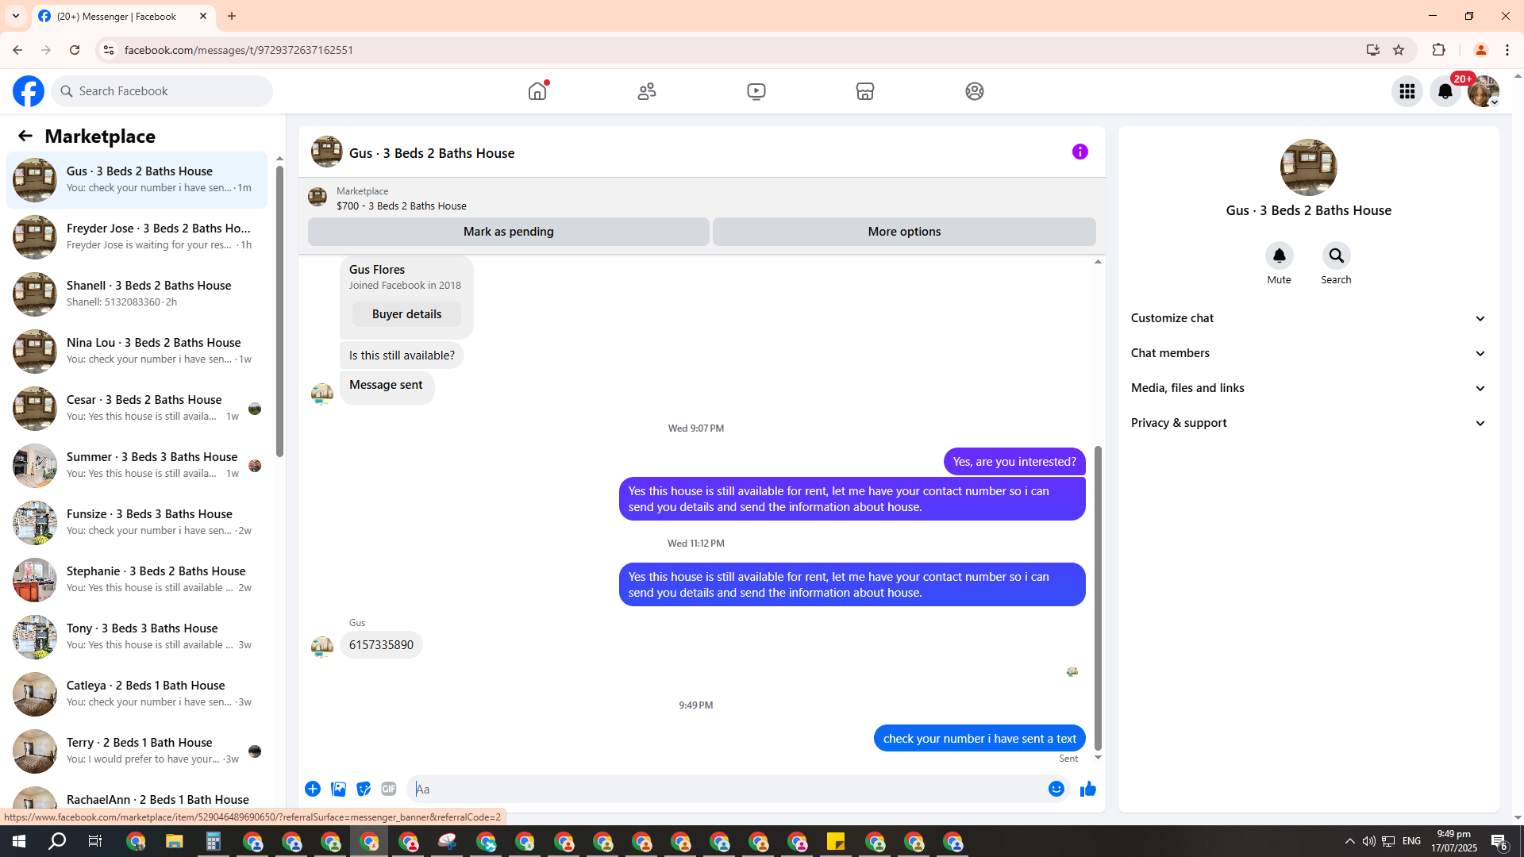Click the Facebook logo
The width and height of the screenshot is (1524, 857).
pos(29,91)
